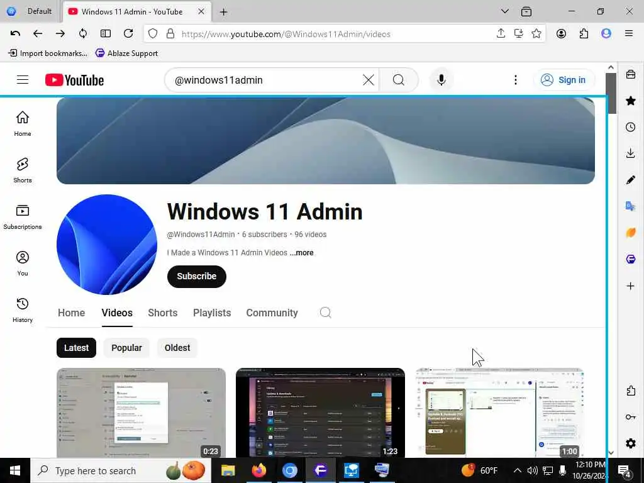Toggle the browser sidebar panel icon
The height and width of the screenshot is (483, 644).
106,34
